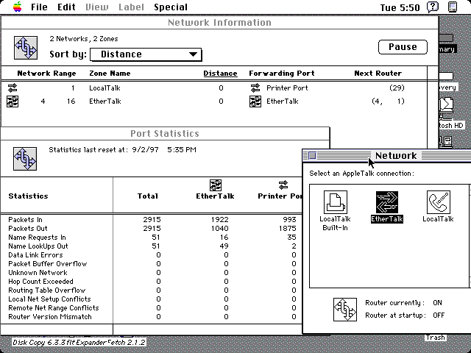Click the Printer Port forwarding icon
Image resolution: width=471 pixels, height=353 pixels.
[255, 88]
